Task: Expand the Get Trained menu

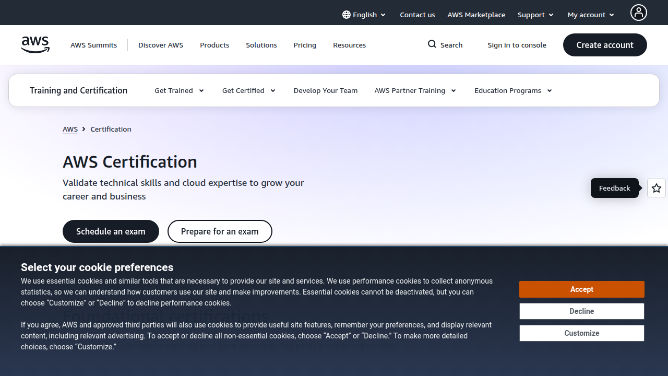Action: pyautogui.click(x=179, y=90)
